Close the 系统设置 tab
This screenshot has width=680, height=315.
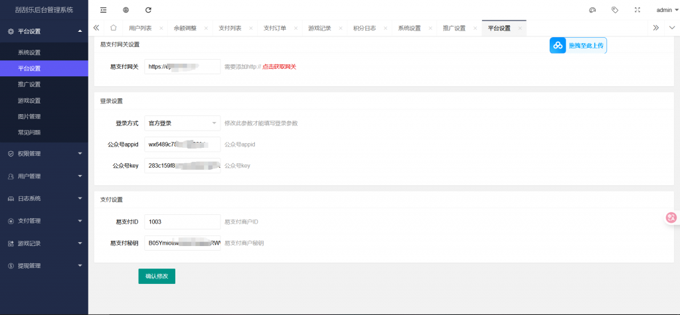pyautogui.click(x=430, y=28)
